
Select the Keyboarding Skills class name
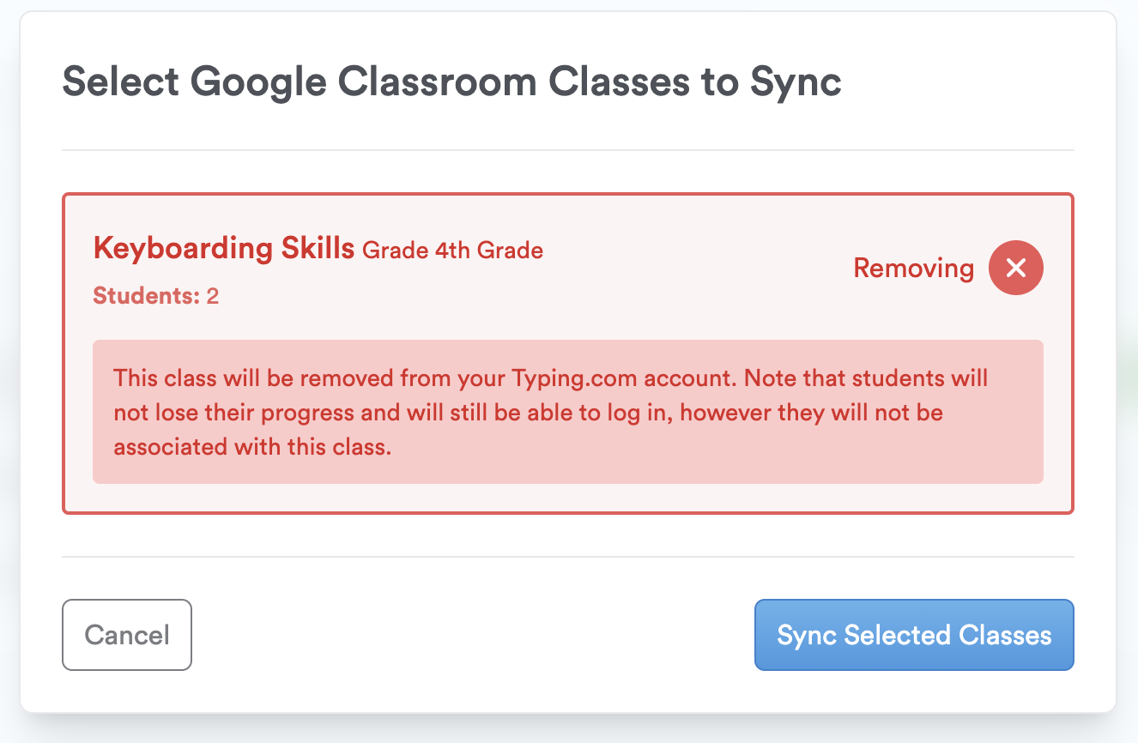[223, 249]
